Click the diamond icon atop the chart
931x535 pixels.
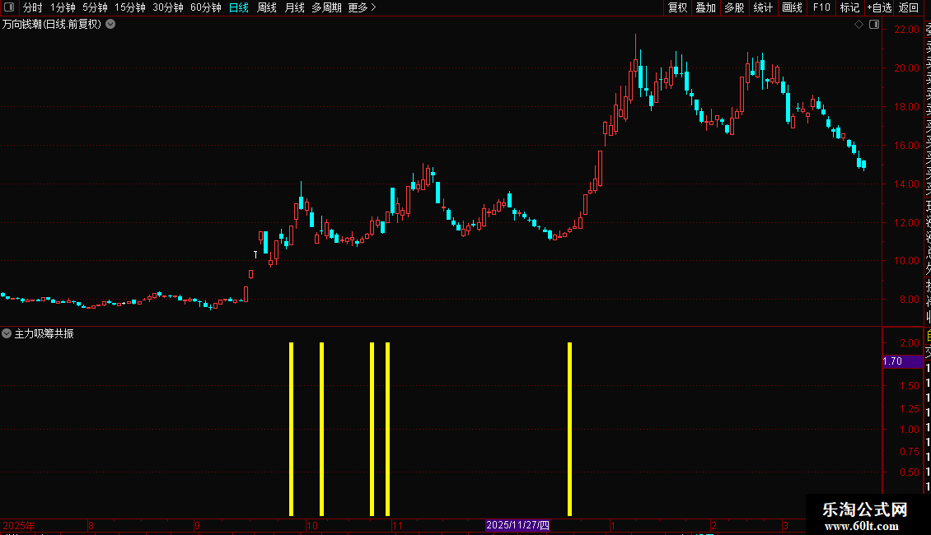(x=858, y=25)
